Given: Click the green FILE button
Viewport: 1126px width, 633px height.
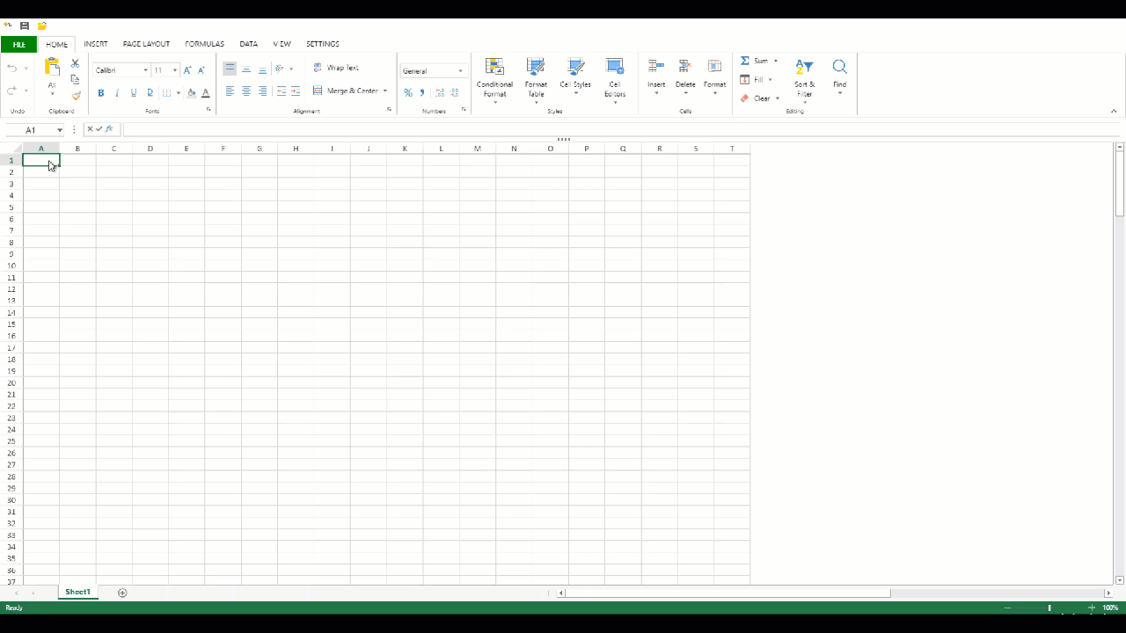Looking at the screenshot, I should point(18,44).
